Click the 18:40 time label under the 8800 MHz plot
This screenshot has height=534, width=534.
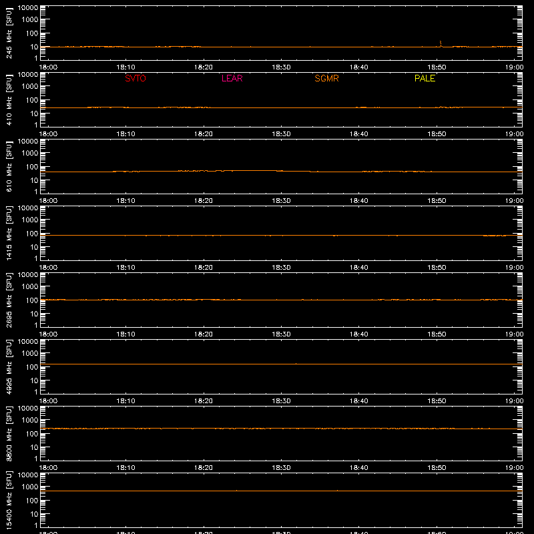pyautogui.click(x=359, y=468)
